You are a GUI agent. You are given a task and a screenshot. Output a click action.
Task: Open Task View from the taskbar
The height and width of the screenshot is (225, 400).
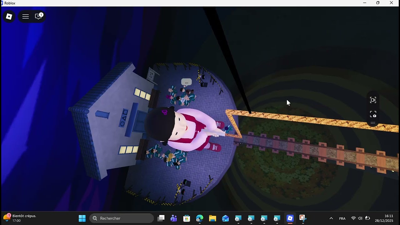161,218
